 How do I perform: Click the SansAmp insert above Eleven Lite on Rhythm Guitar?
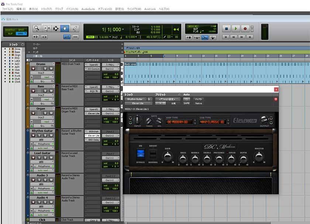coord(93,131)
